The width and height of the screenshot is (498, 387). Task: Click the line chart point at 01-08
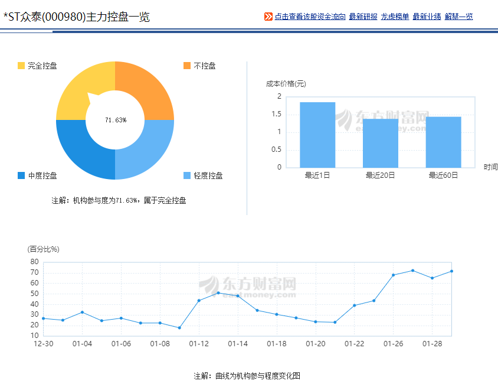(160, 323)
